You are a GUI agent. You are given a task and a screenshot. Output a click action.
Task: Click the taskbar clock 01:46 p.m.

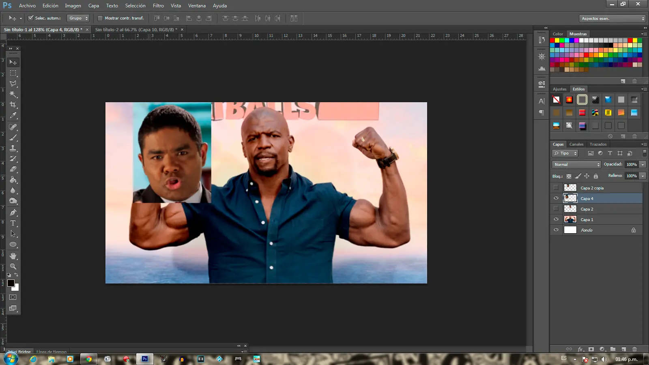click(626, 359)
